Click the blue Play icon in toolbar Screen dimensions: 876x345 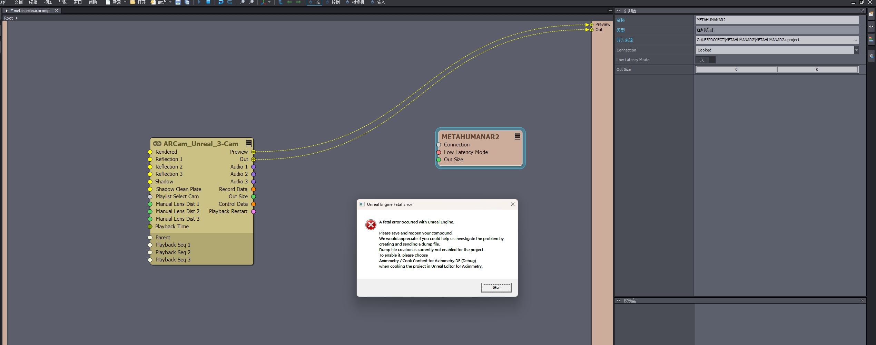199,2
